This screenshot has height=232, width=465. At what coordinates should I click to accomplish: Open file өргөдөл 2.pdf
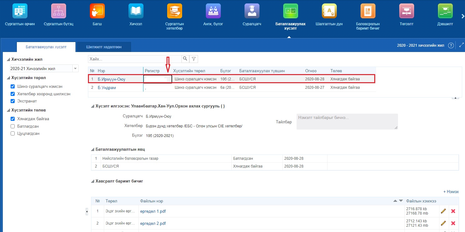click(153, 223)
